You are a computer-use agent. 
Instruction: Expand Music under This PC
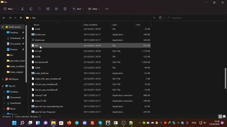tap(4, 109)
